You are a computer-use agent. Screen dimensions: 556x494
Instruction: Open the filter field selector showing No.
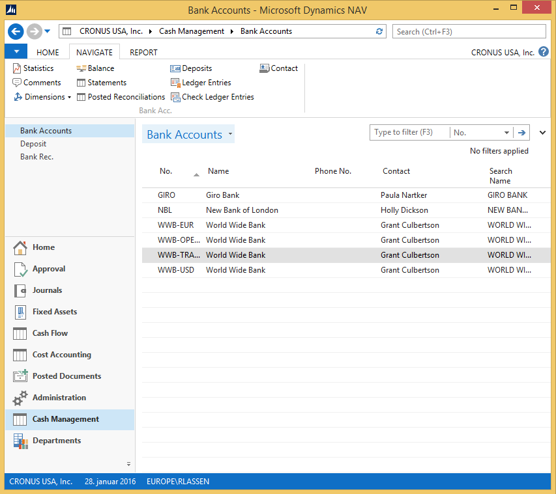point(506,133)
